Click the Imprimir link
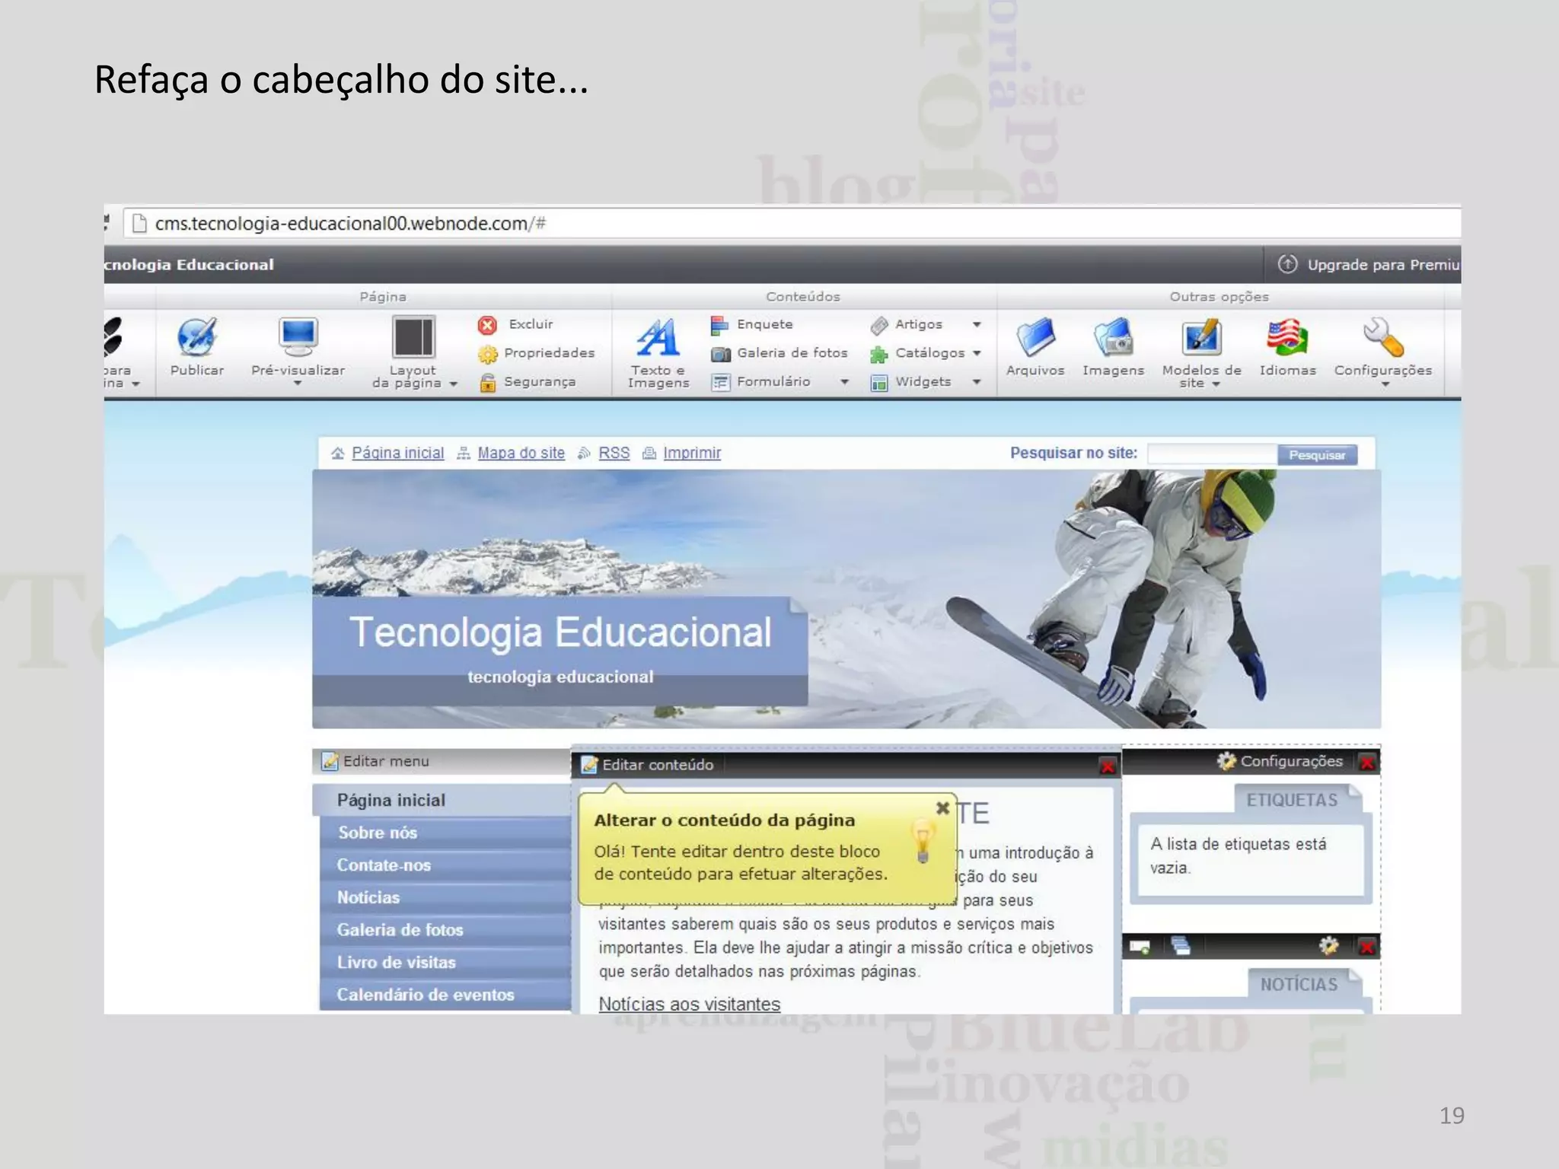1559x1169 pixels. (x=692, y=453)
